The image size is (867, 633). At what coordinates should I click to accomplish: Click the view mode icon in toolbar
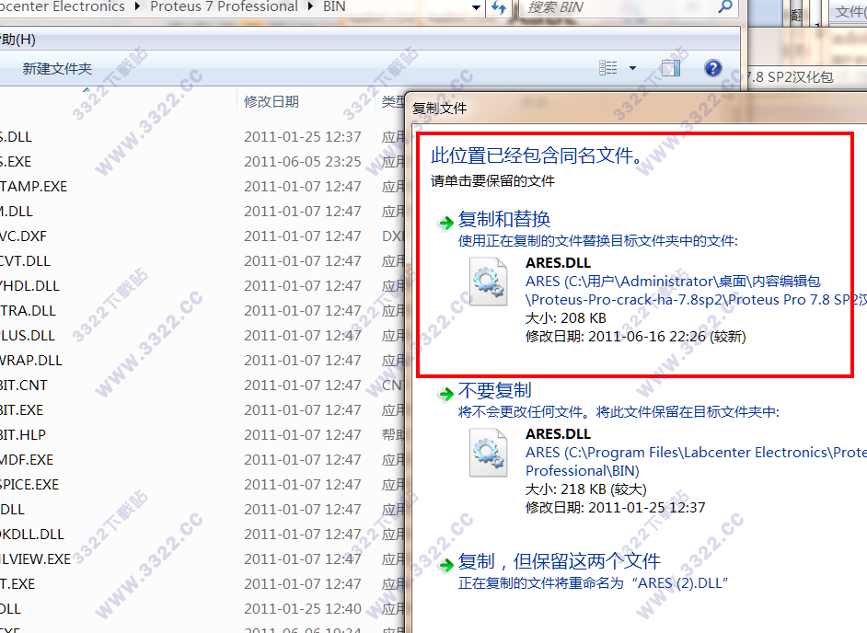(x=607, y=68)
